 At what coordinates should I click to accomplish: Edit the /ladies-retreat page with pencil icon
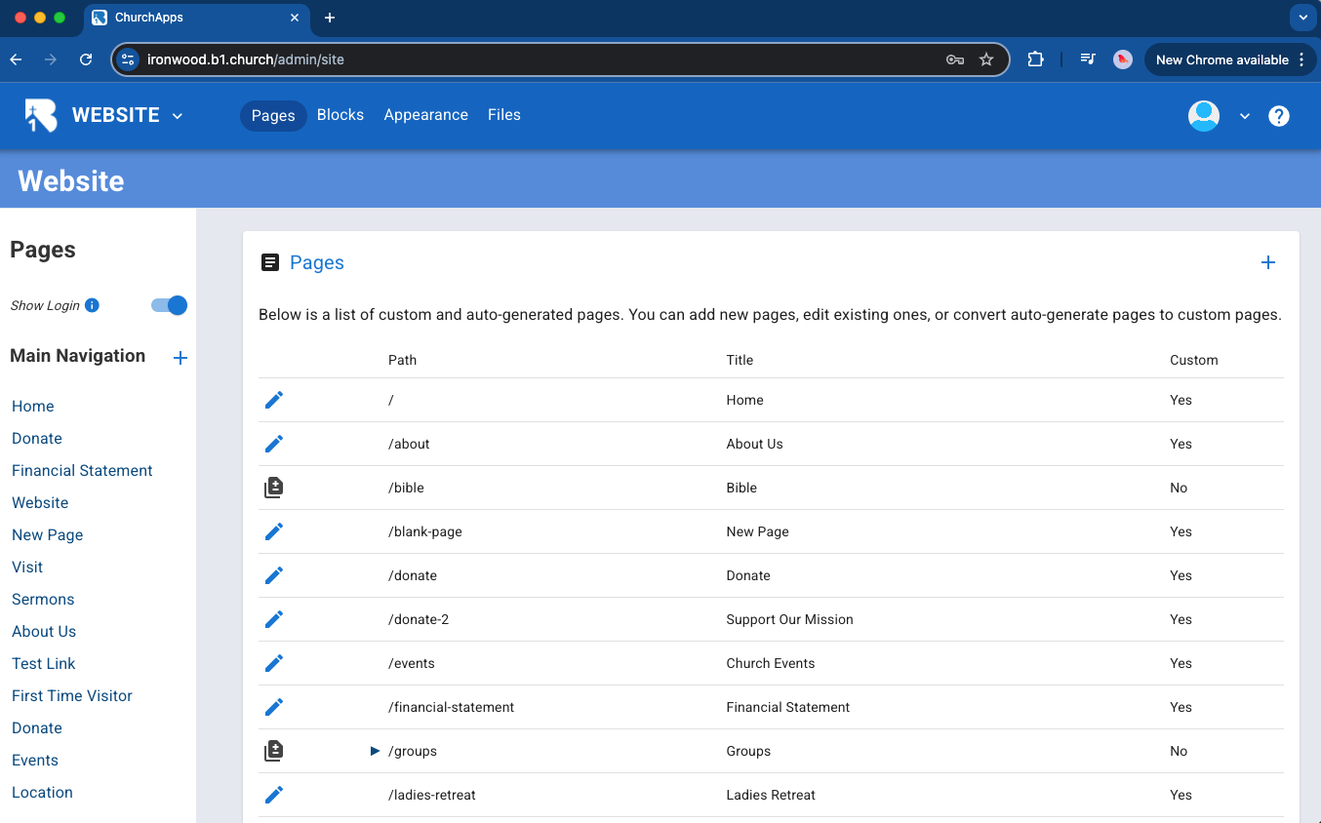pyautogui.click(x=274, y=795)
